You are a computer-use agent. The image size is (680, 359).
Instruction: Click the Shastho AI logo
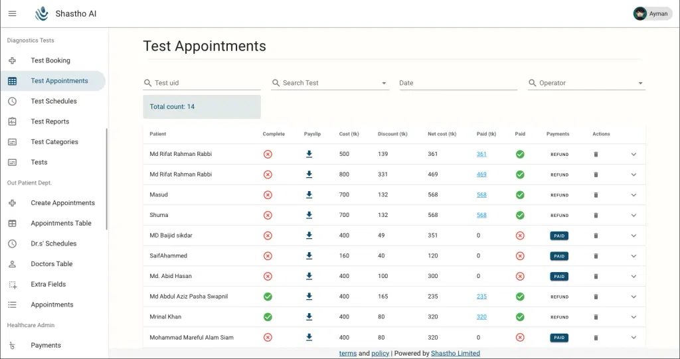pyautogui.click(x=42, y=13)
